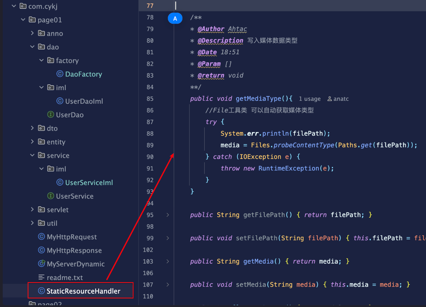Click the anatc author icon in code
The image size is (426, 307).
[x=330, y=99]
